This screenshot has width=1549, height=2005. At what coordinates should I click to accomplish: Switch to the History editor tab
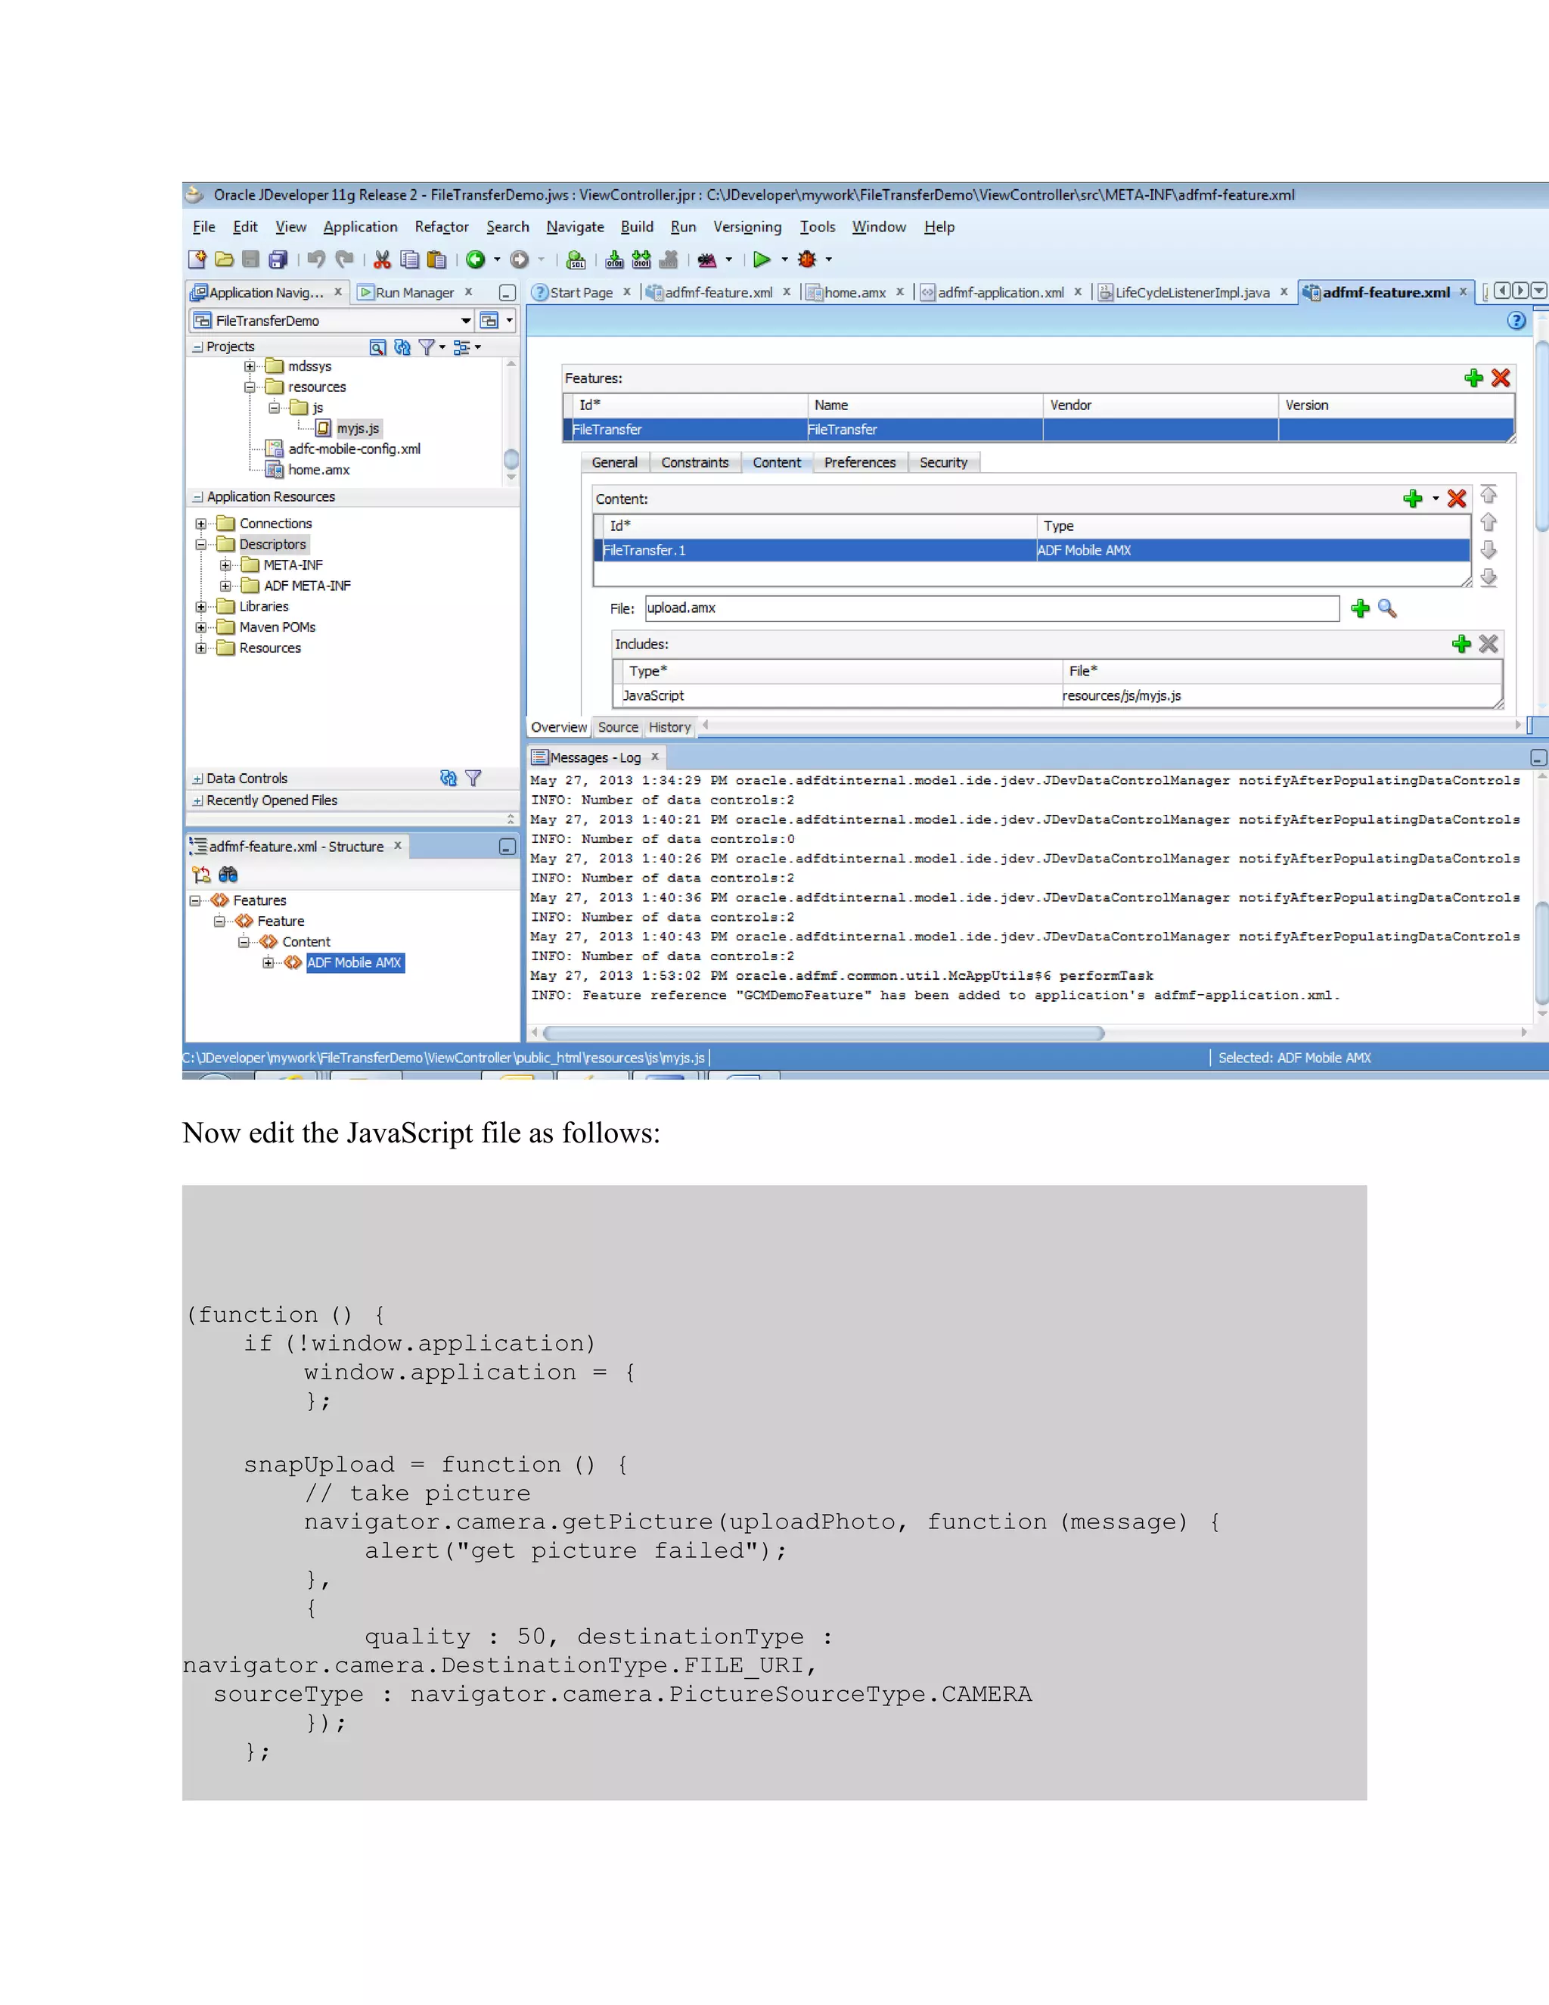tap(670, 727)
